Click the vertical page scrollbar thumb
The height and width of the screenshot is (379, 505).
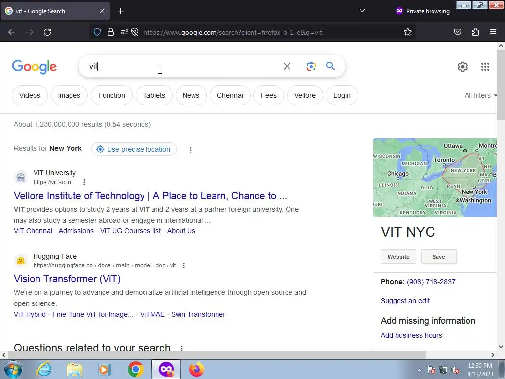(x=501, y=85)
